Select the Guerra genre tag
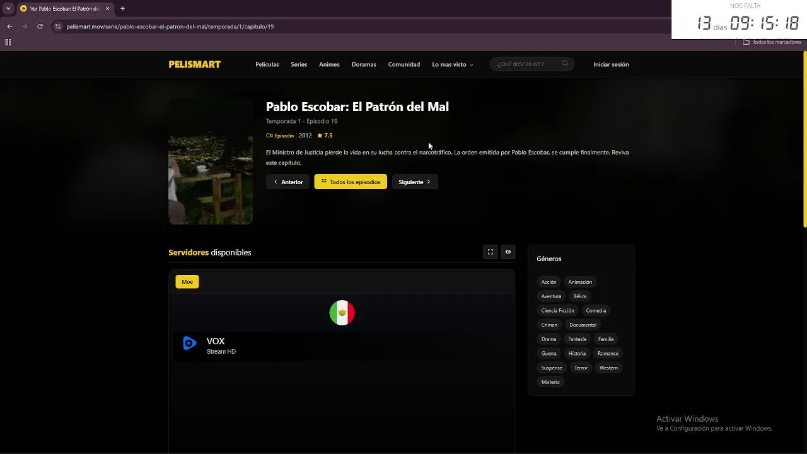Screen dimensions: 807x454 click(549, 354)
